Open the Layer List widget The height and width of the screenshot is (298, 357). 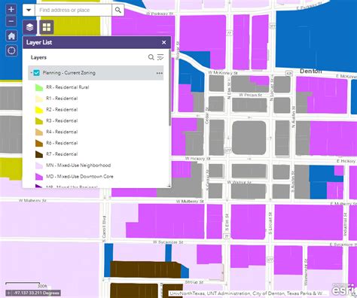coord(30,27)
